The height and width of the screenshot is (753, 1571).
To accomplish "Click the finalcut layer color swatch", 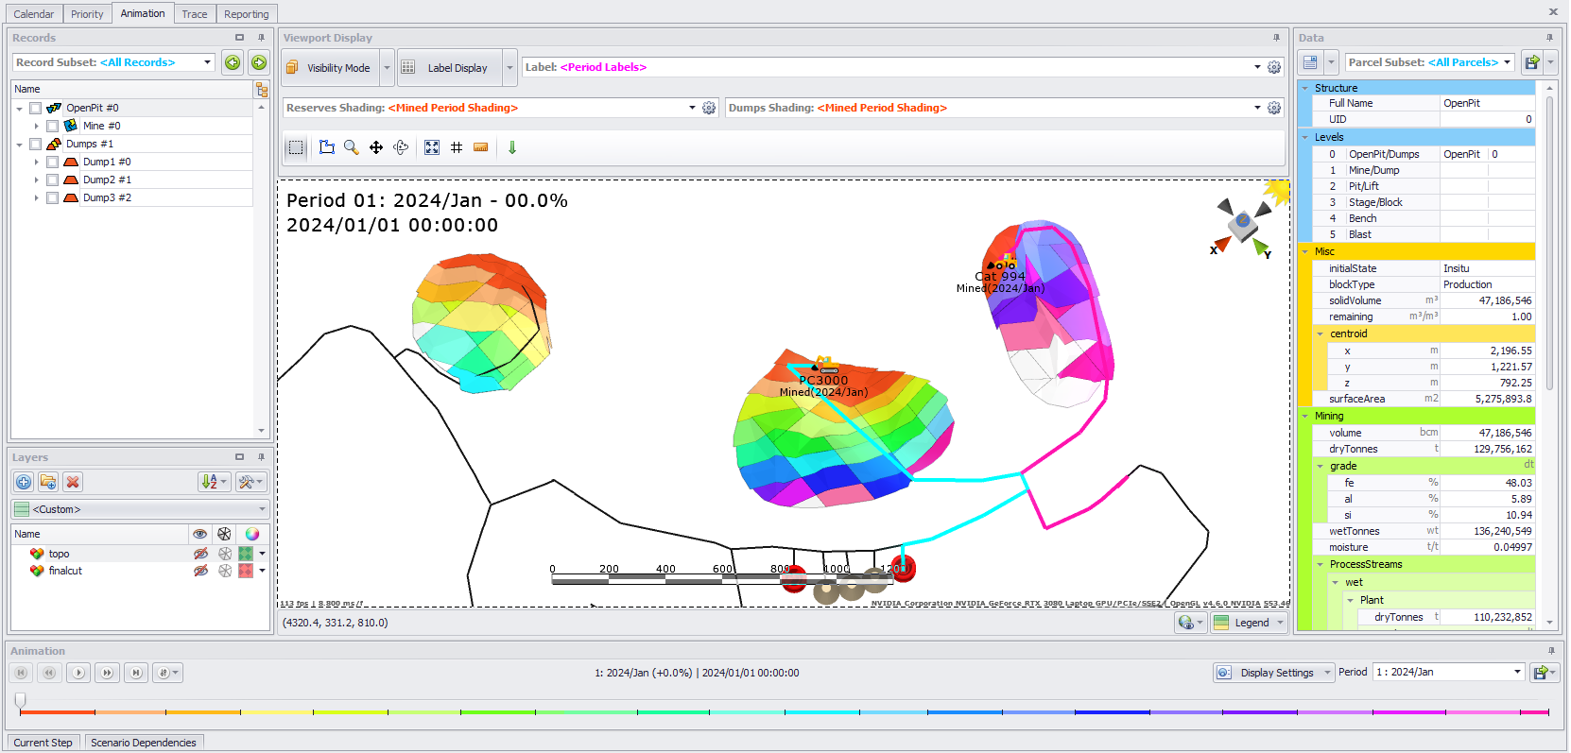I will (x=246, y=571).
